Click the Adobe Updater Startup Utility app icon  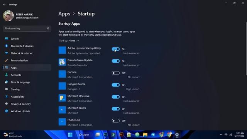point(62,50)
